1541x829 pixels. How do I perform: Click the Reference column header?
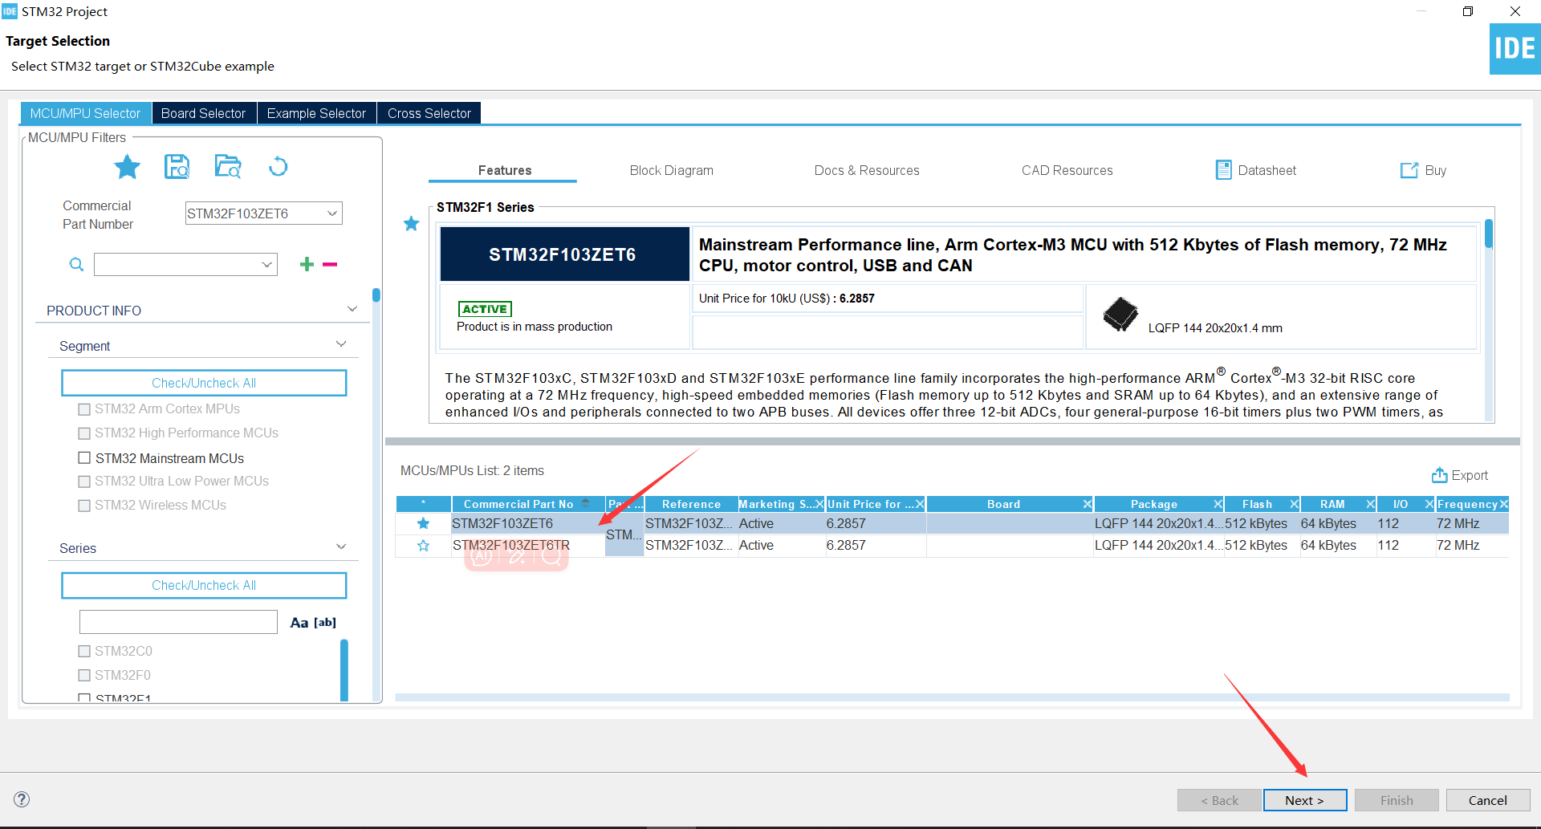tap(691, 504)
